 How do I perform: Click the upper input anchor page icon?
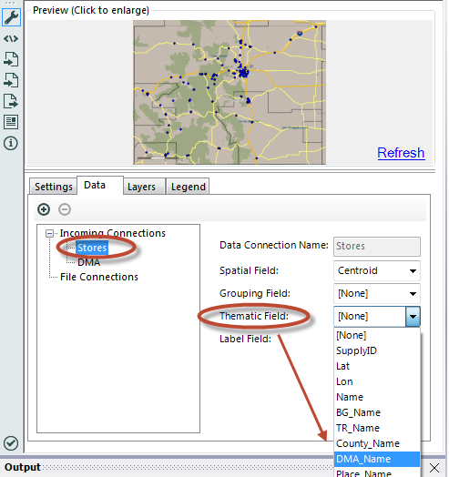[11, 59]
